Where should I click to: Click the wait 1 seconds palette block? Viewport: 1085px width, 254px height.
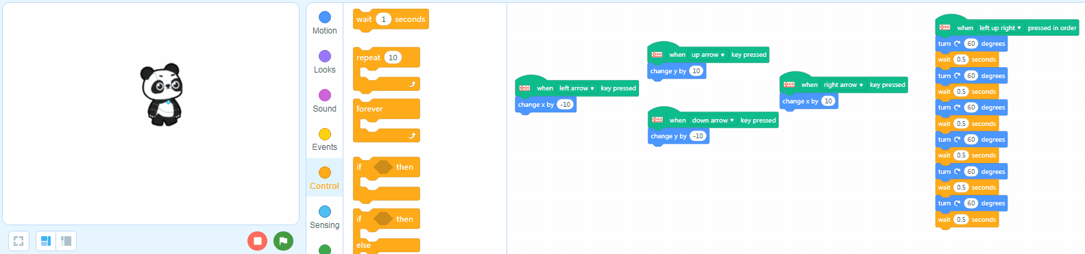(x=391, y=19)
